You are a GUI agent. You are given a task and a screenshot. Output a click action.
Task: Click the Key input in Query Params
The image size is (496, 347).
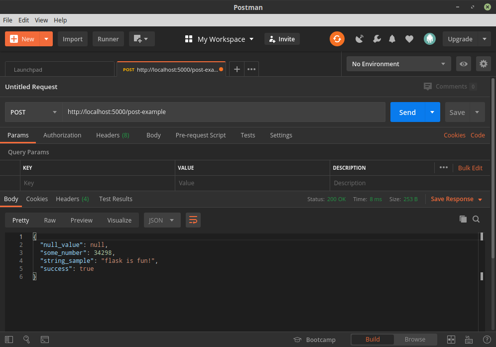[x=98, y=183]
